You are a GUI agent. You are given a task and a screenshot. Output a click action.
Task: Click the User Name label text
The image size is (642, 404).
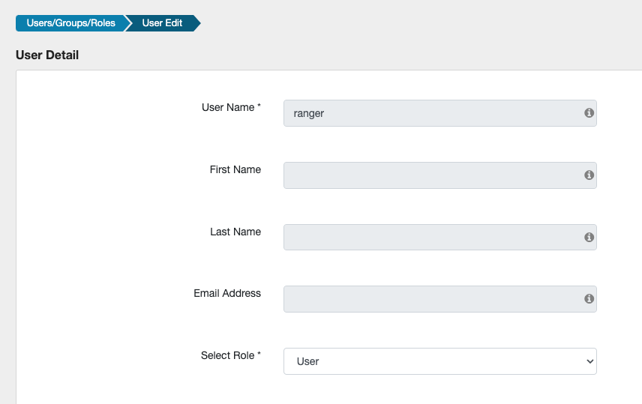[x=228, y=107]
